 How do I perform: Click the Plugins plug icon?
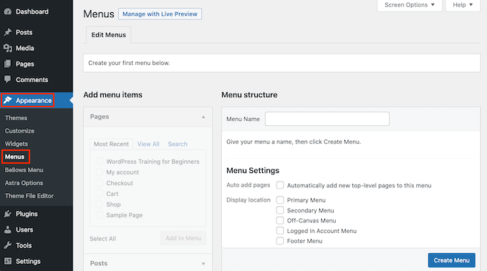tap(7, 214)
